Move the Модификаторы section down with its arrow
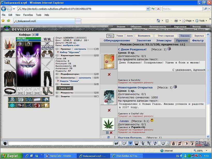Viewport: 212px width, 159px height. [98, 74]
